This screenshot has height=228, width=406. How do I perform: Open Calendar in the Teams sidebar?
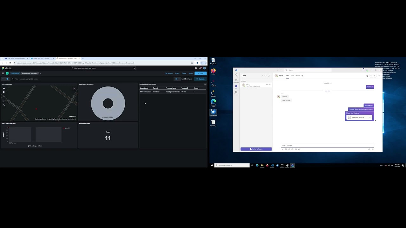(x=236, y=92)
